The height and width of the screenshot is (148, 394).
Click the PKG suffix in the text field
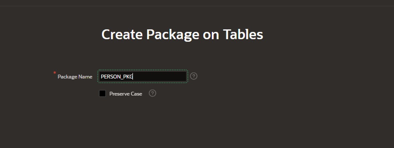click(x=128, y=77)
